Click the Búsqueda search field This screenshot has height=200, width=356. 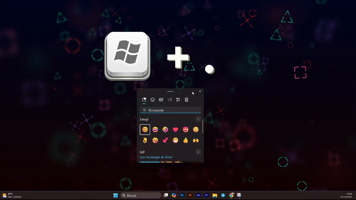(170, 110)
